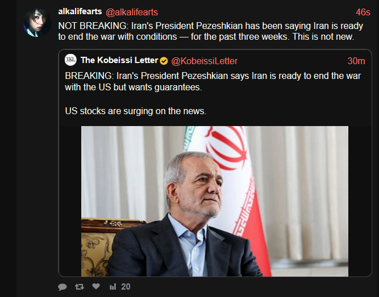Open the view stats bar chart icon
This screenshot has width=379, height=297.
point(113,287)
